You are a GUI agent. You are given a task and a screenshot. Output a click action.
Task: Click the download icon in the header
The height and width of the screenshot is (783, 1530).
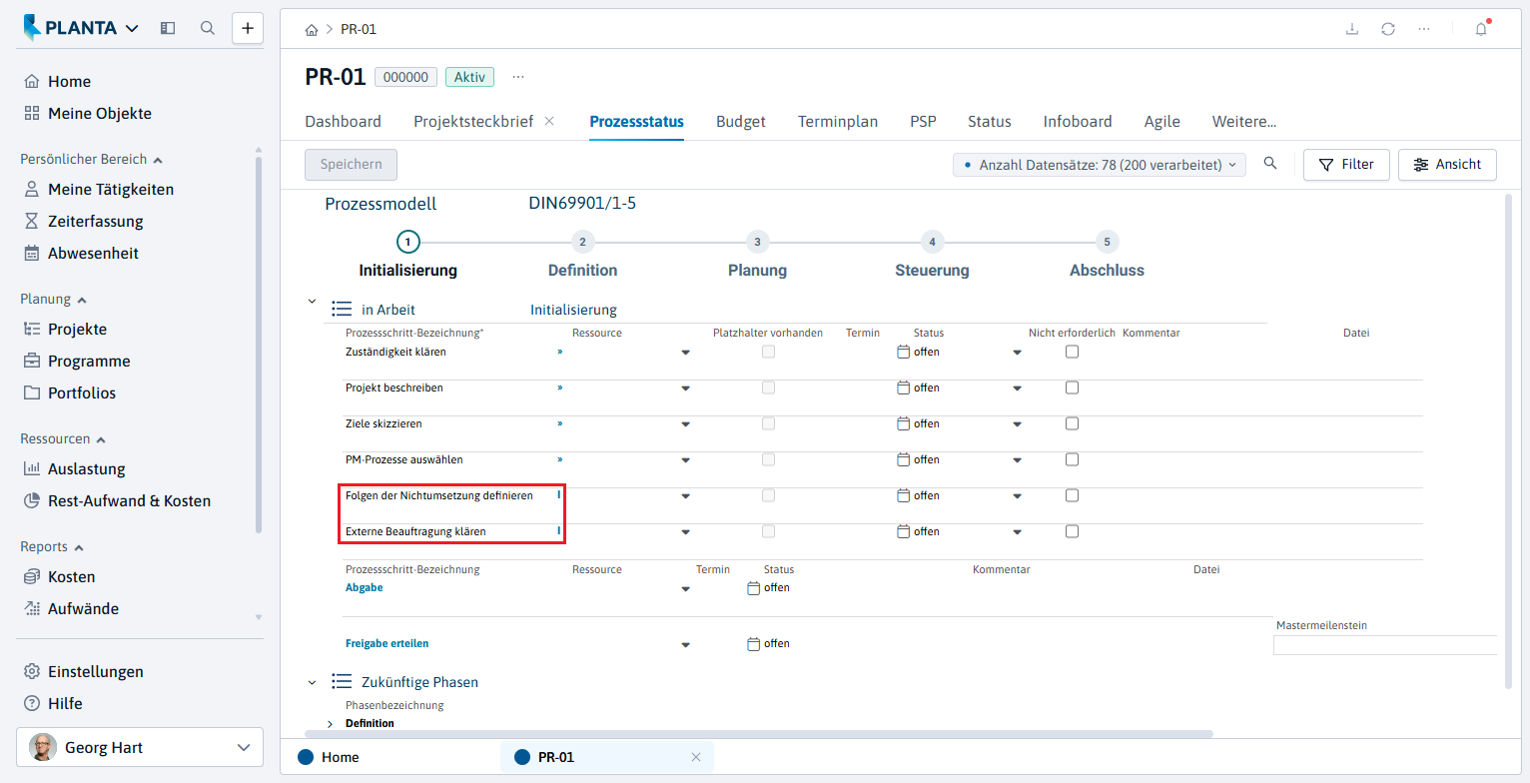click(1352, 29)
